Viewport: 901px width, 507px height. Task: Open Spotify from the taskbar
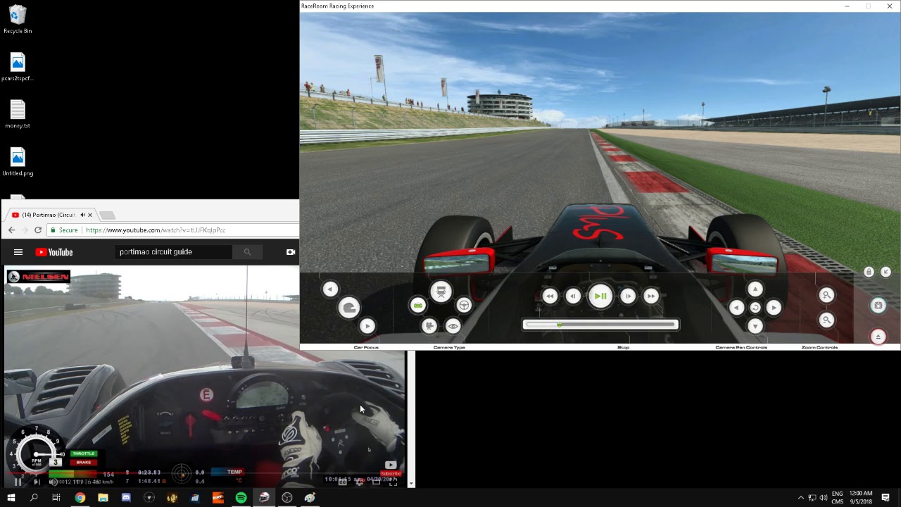[241, 498]
